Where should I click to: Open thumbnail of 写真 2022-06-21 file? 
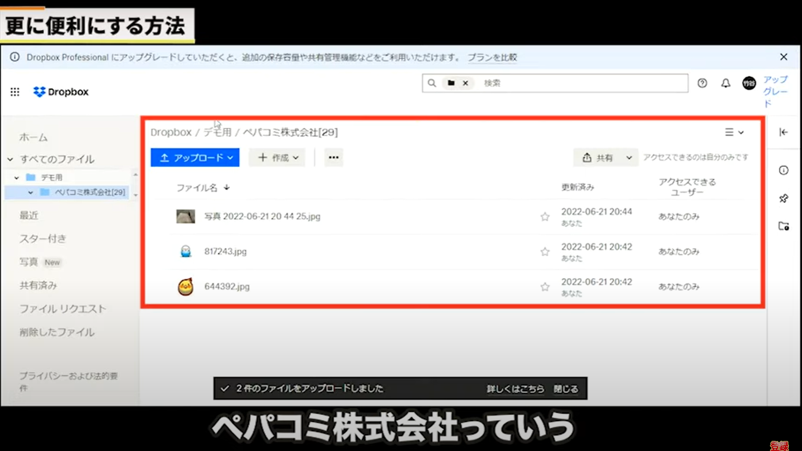(185, 216)
